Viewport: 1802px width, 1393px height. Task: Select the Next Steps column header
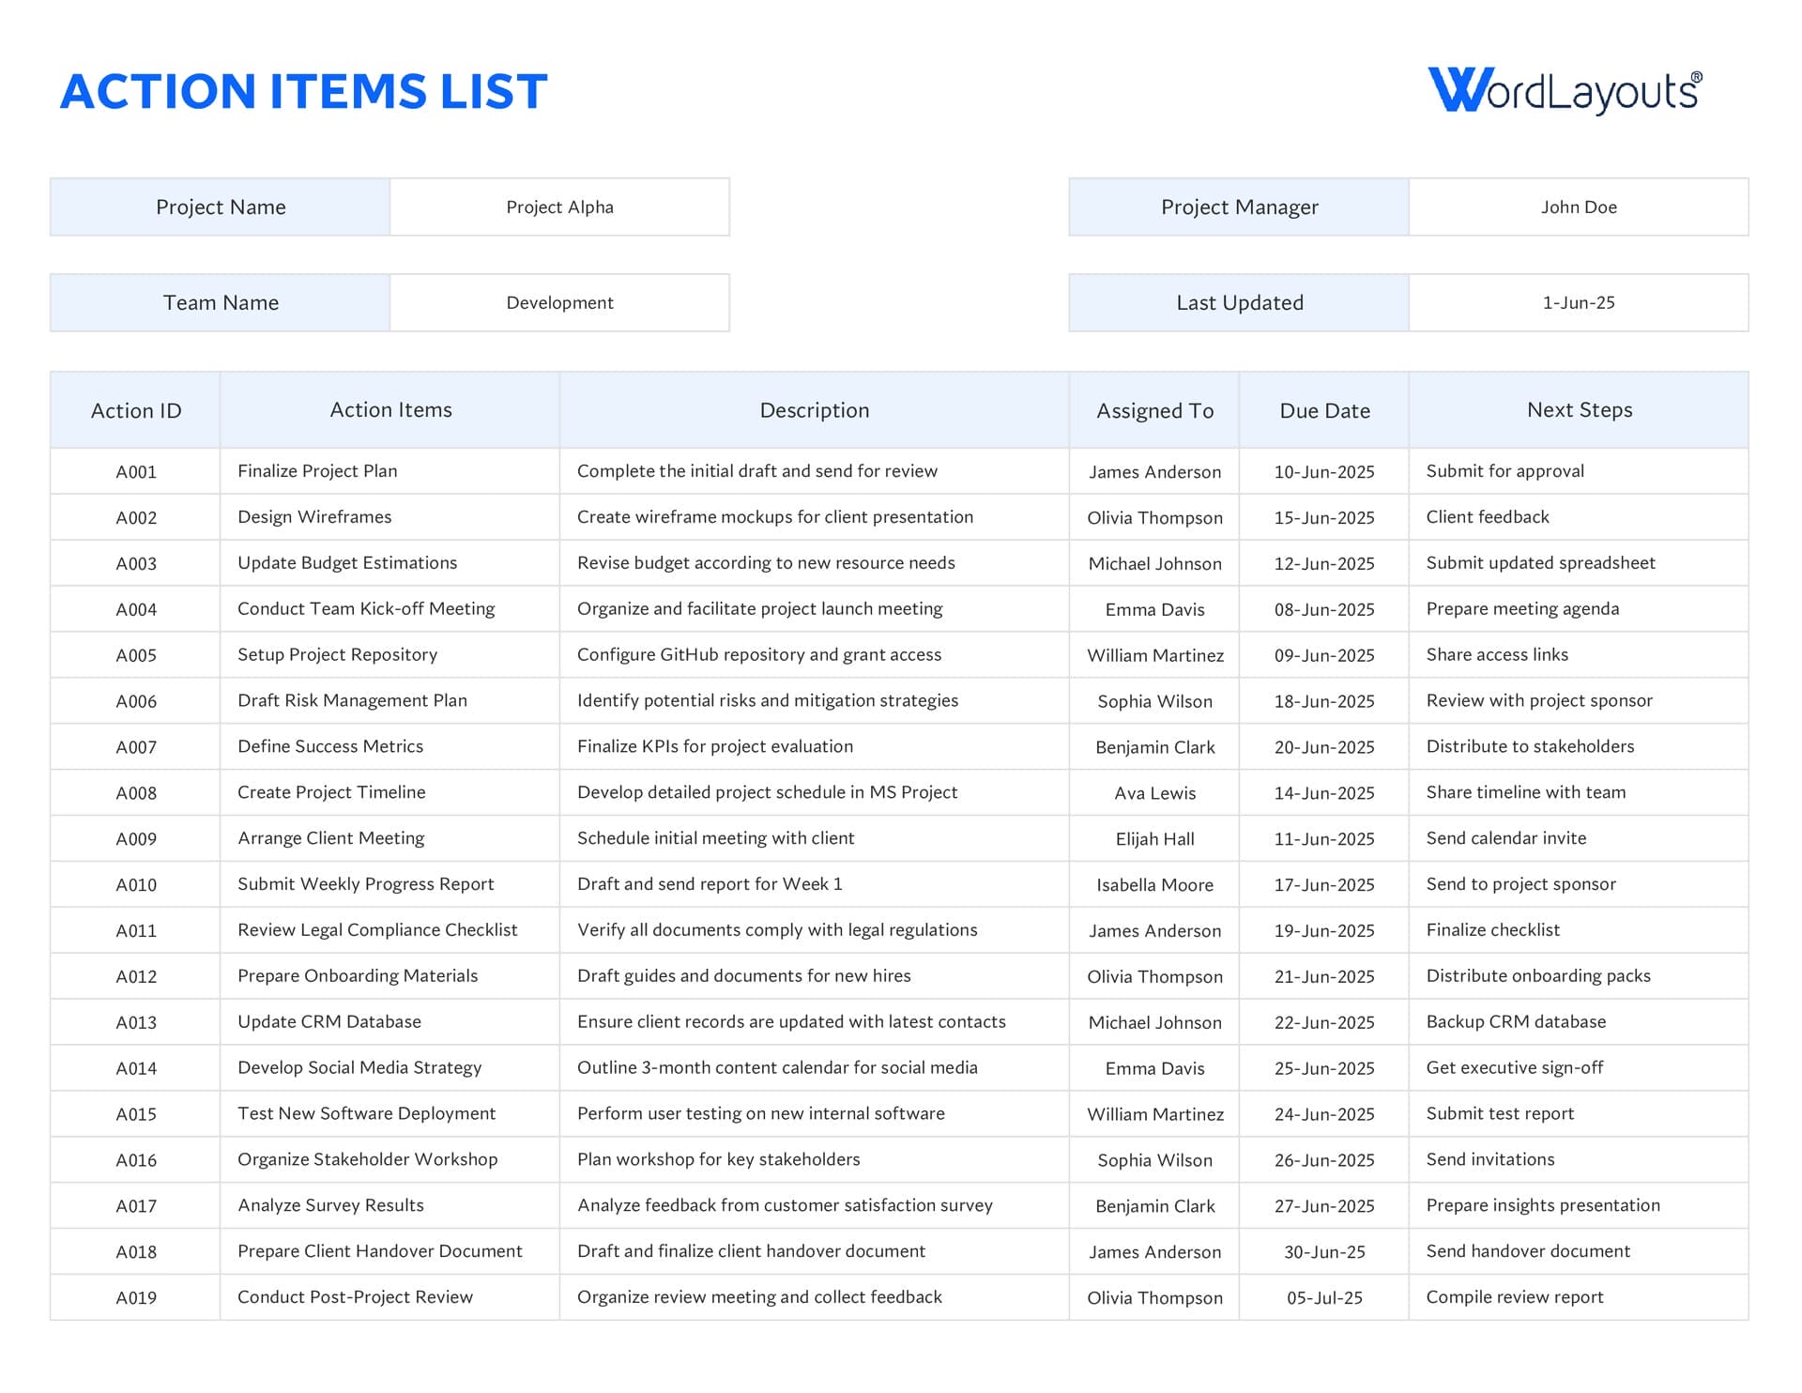(1579, 410)
